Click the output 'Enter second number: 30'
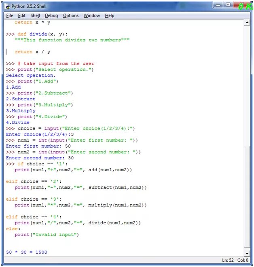Viewport: 254px width, 267px height. pos(40,158)
